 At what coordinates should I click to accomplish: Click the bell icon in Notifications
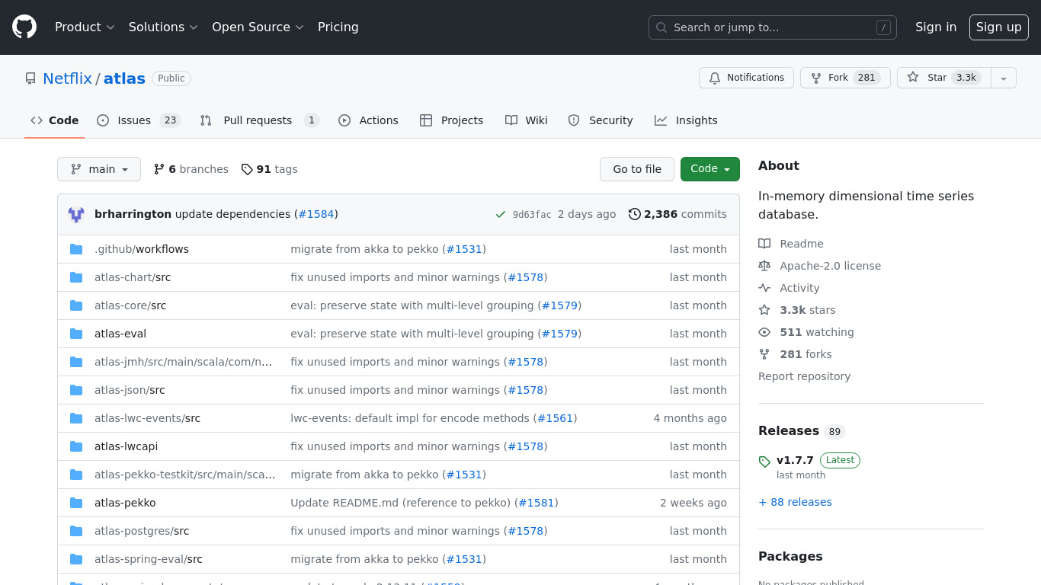(x=715, y=78)
